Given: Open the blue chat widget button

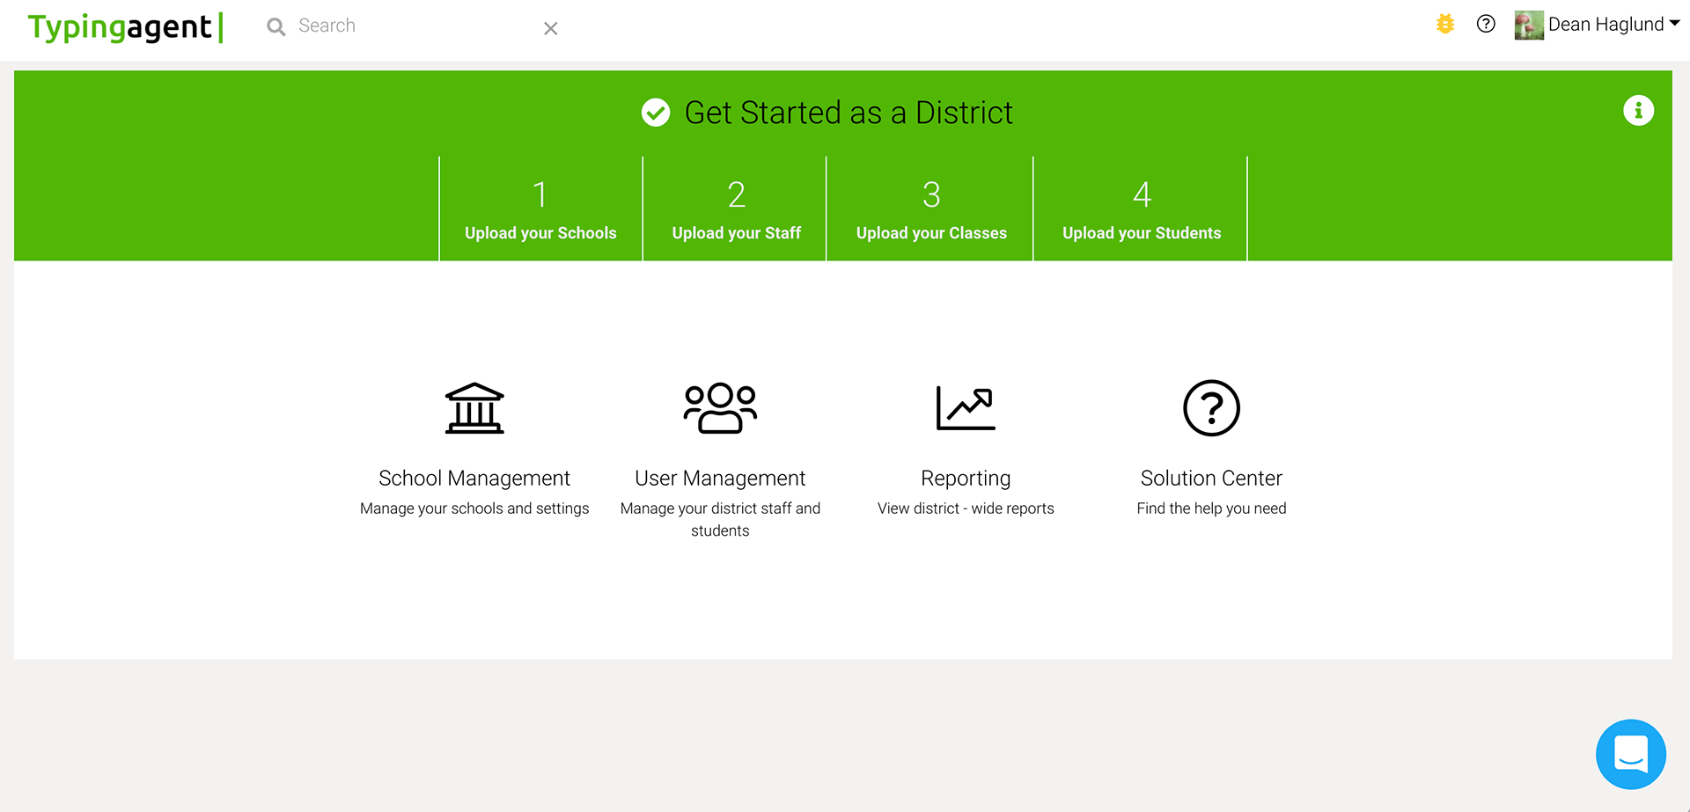Looking at the screenshot, I should [1630, 754].
